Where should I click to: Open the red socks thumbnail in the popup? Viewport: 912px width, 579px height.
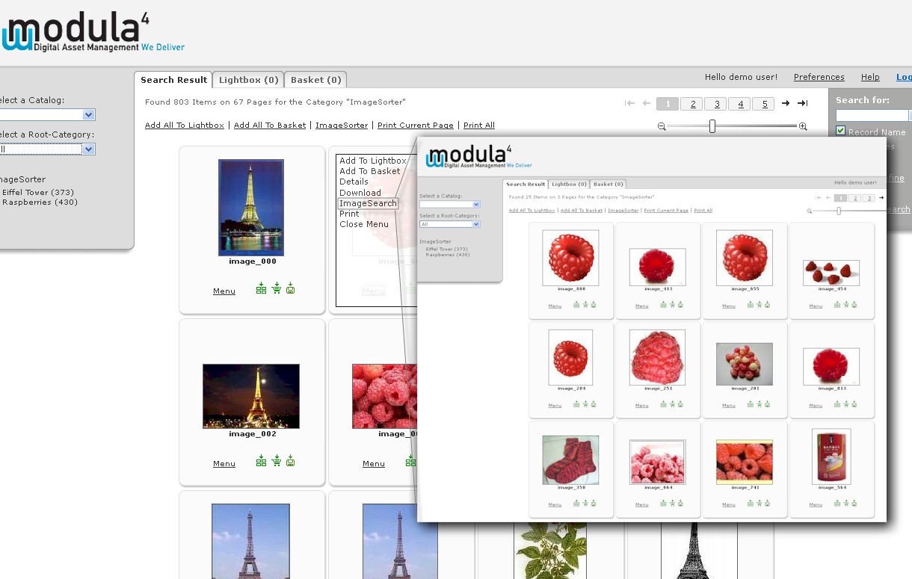pyautogui.click(x=570, y=460)
